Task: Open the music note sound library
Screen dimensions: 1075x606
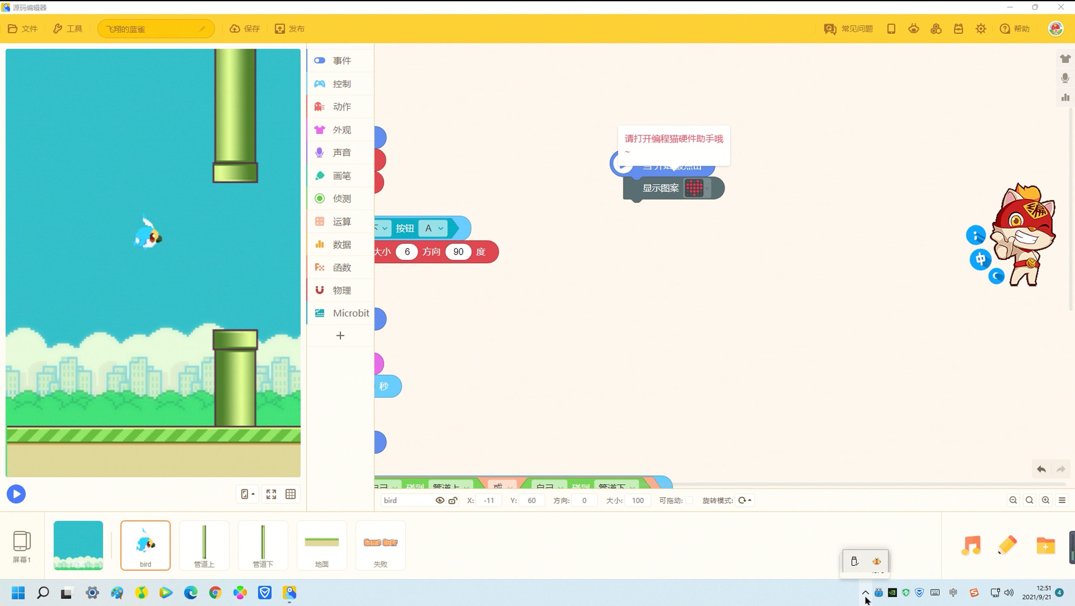Action: click(x=971, y=546)
